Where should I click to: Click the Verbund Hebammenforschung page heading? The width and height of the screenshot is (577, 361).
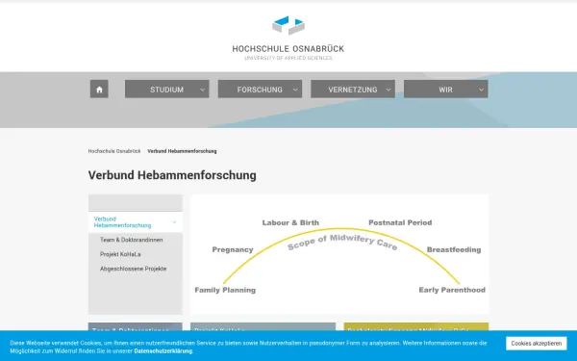(x=172, y=175)
